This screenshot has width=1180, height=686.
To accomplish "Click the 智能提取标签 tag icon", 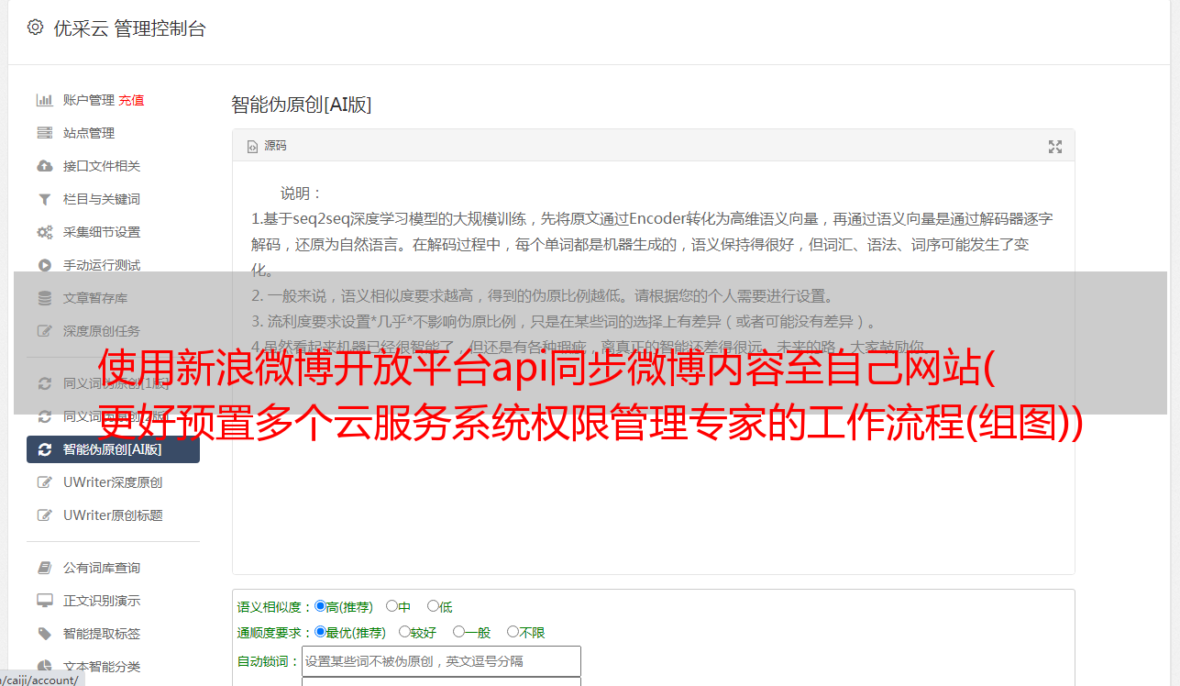I will (x=44, y=634).
